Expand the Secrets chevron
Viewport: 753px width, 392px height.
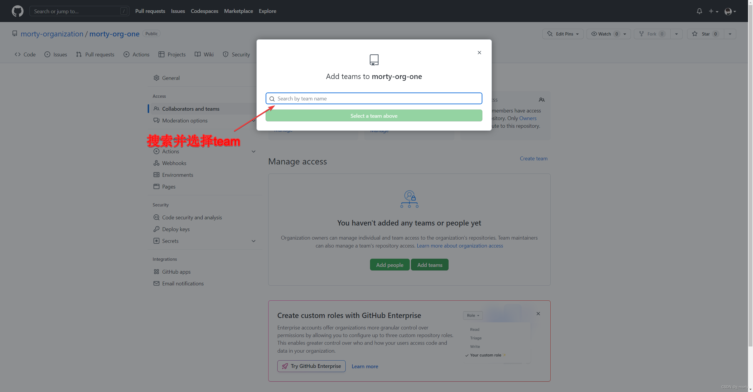coord(254,241)
